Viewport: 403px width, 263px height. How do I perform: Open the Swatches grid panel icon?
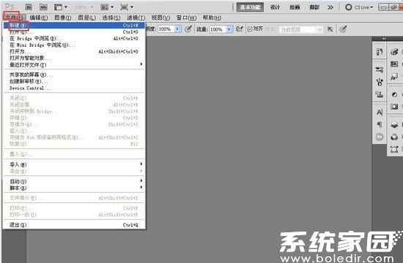[x=394, y=64]
